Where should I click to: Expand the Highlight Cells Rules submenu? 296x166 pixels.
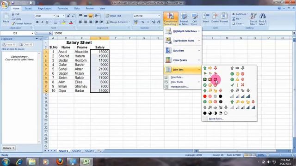click(x=182, y=31)
